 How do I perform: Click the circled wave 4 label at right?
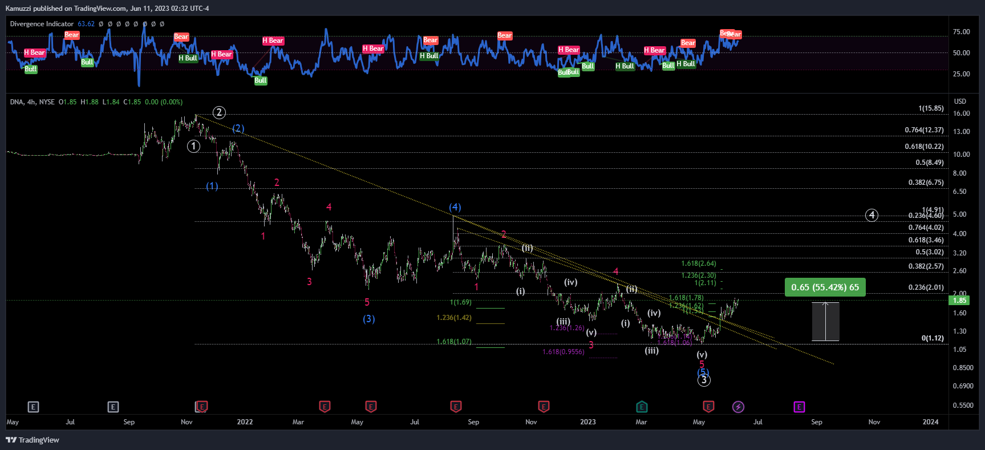click(x=871, y=215)
